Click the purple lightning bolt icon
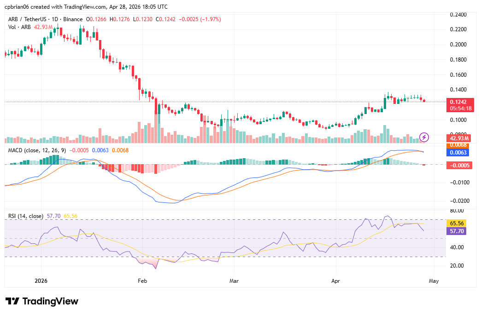 [x=424, y=137]
